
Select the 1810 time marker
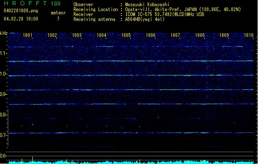point(248,36)
